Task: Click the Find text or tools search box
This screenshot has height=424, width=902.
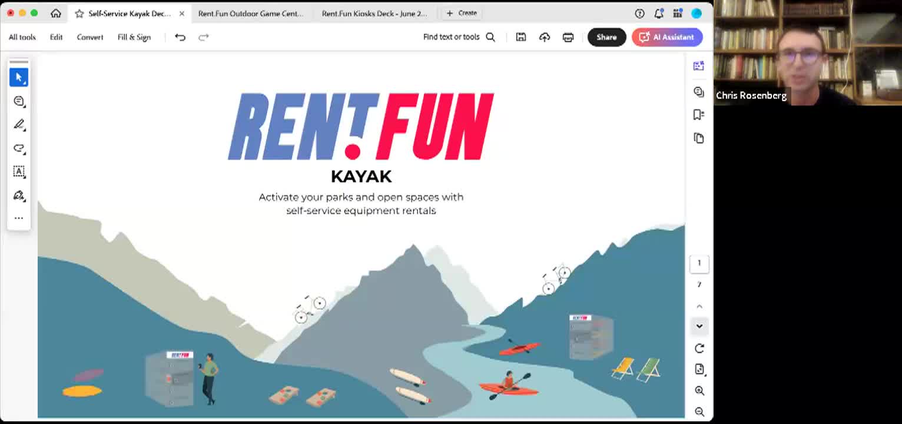Action: pos(459,37)
